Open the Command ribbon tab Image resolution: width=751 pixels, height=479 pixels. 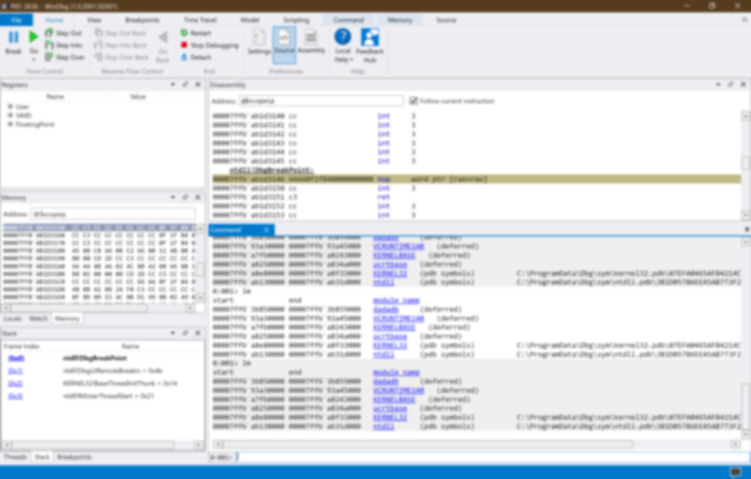pyautogui.click(x=348, y=20)
